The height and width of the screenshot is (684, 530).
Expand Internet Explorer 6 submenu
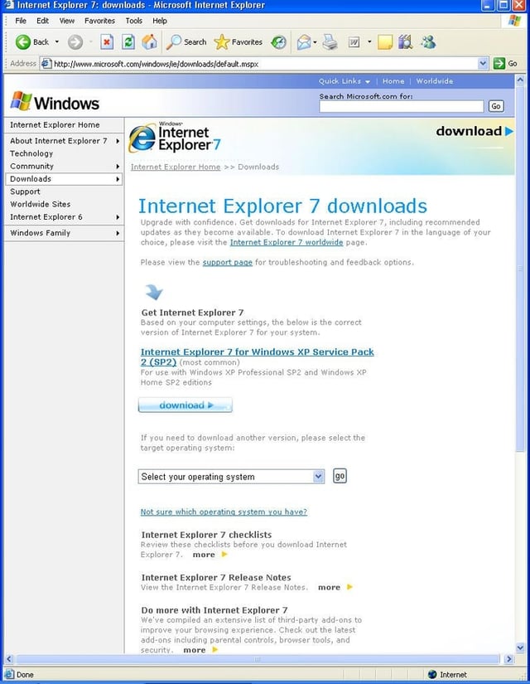click(x=118, y=216)
